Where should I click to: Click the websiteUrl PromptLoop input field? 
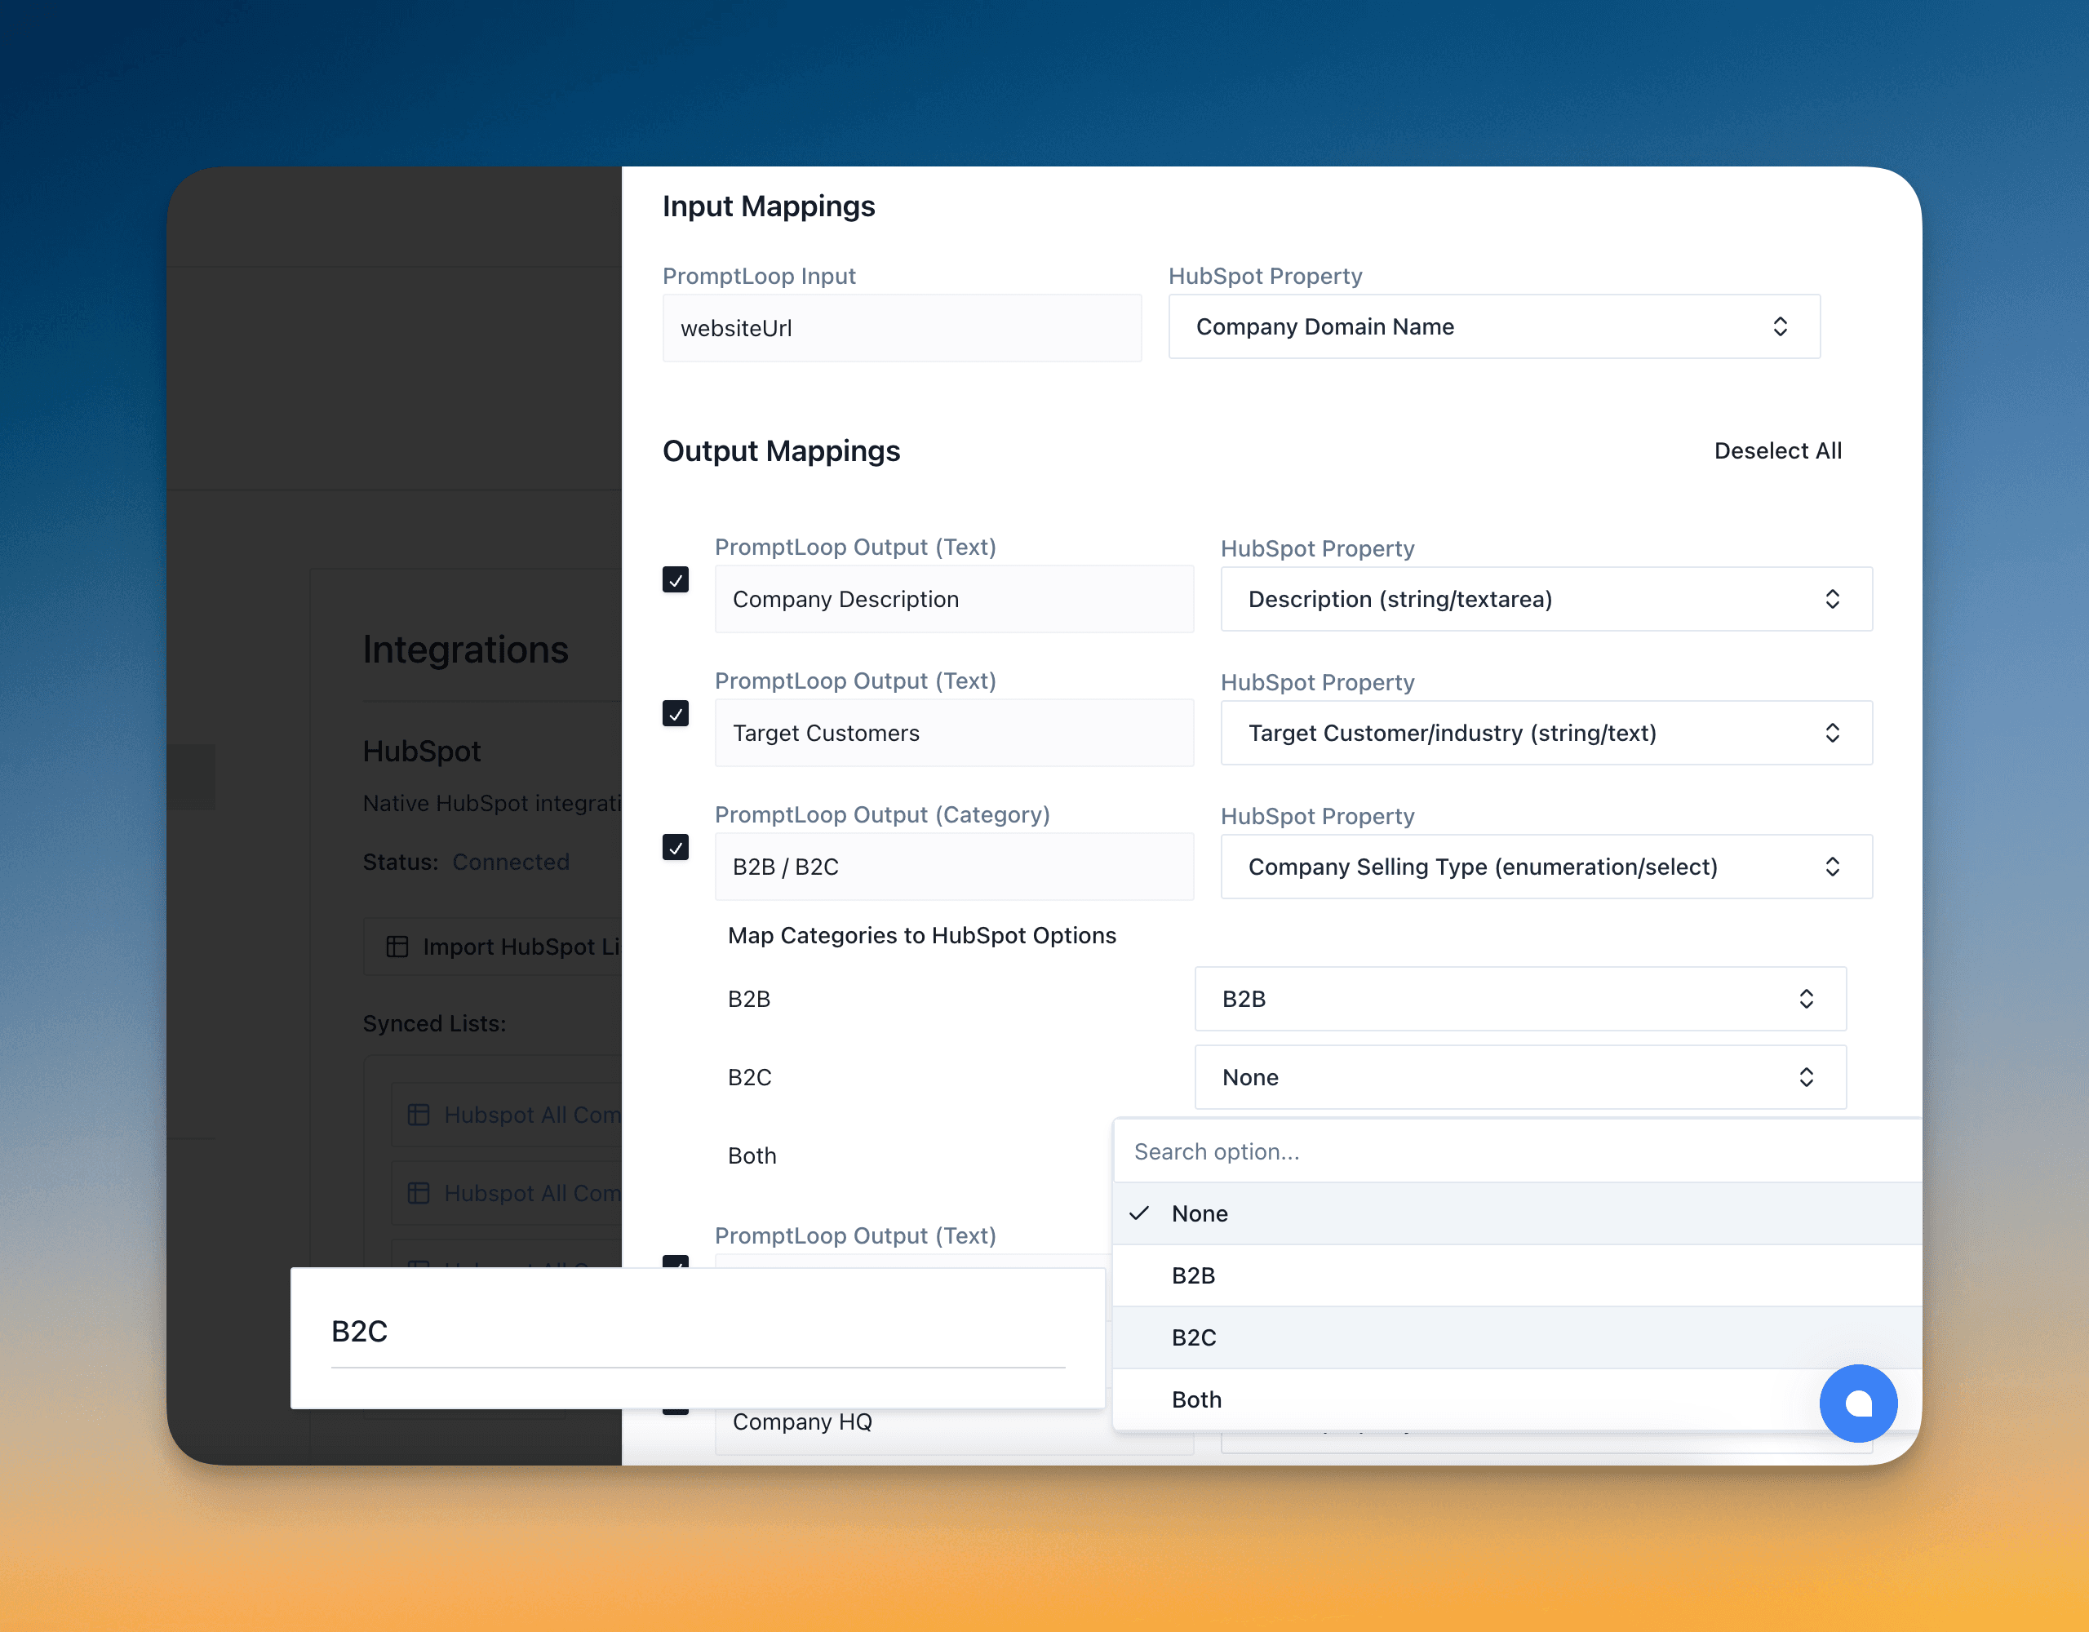902,328
